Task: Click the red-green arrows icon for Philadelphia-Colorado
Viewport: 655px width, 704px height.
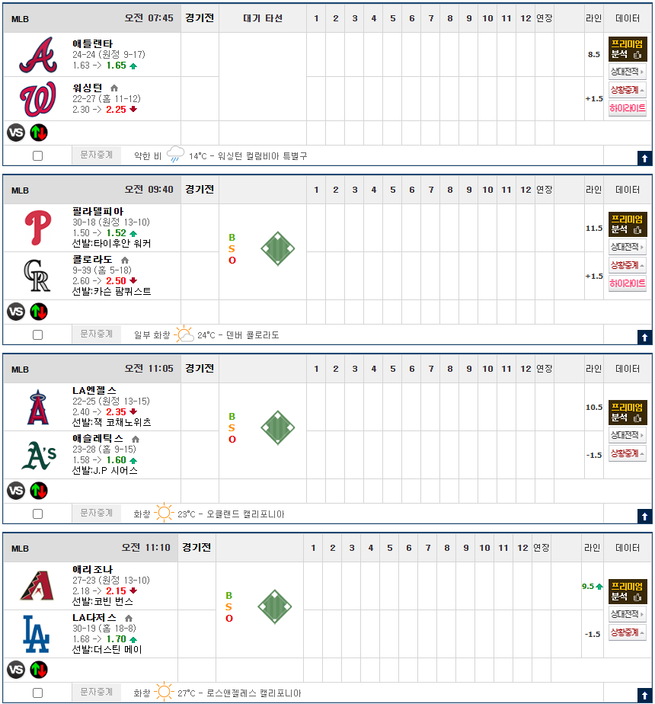Action: tap(39, 312)
